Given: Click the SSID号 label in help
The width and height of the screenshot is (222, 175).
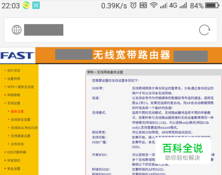Looking at the screenshot, I should point(98,88).
